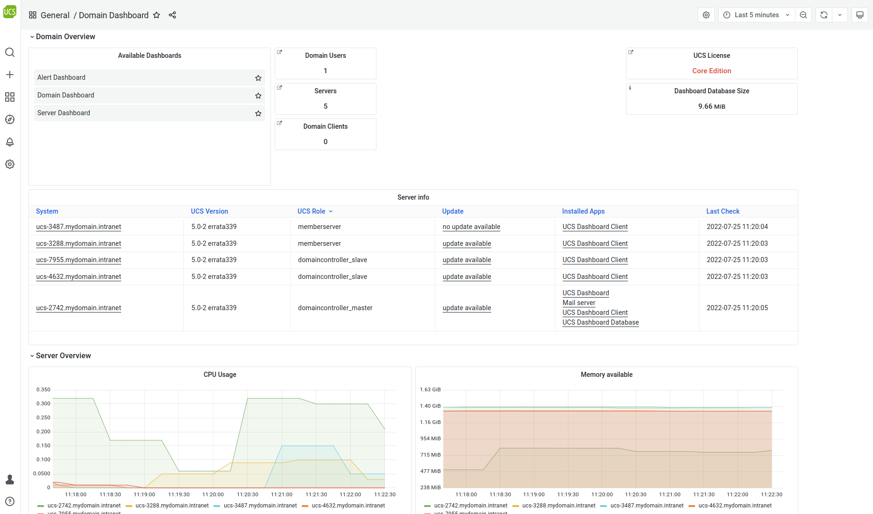The image size is (873, 514).
Task: Open Alerting bell icon
Action: [x=10, y=142]
